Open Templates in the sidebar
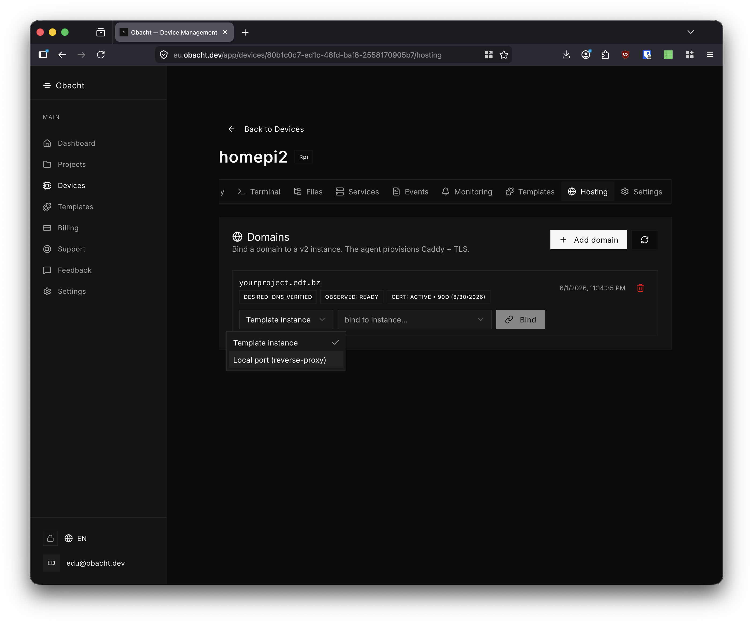The image size is (753, 624). (68, 206)
